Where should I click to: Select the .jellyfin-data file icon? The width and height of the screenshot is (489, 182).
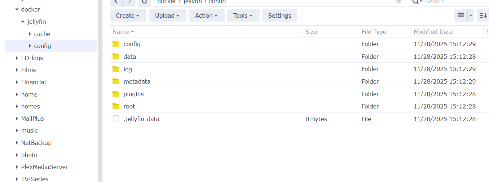116,119
